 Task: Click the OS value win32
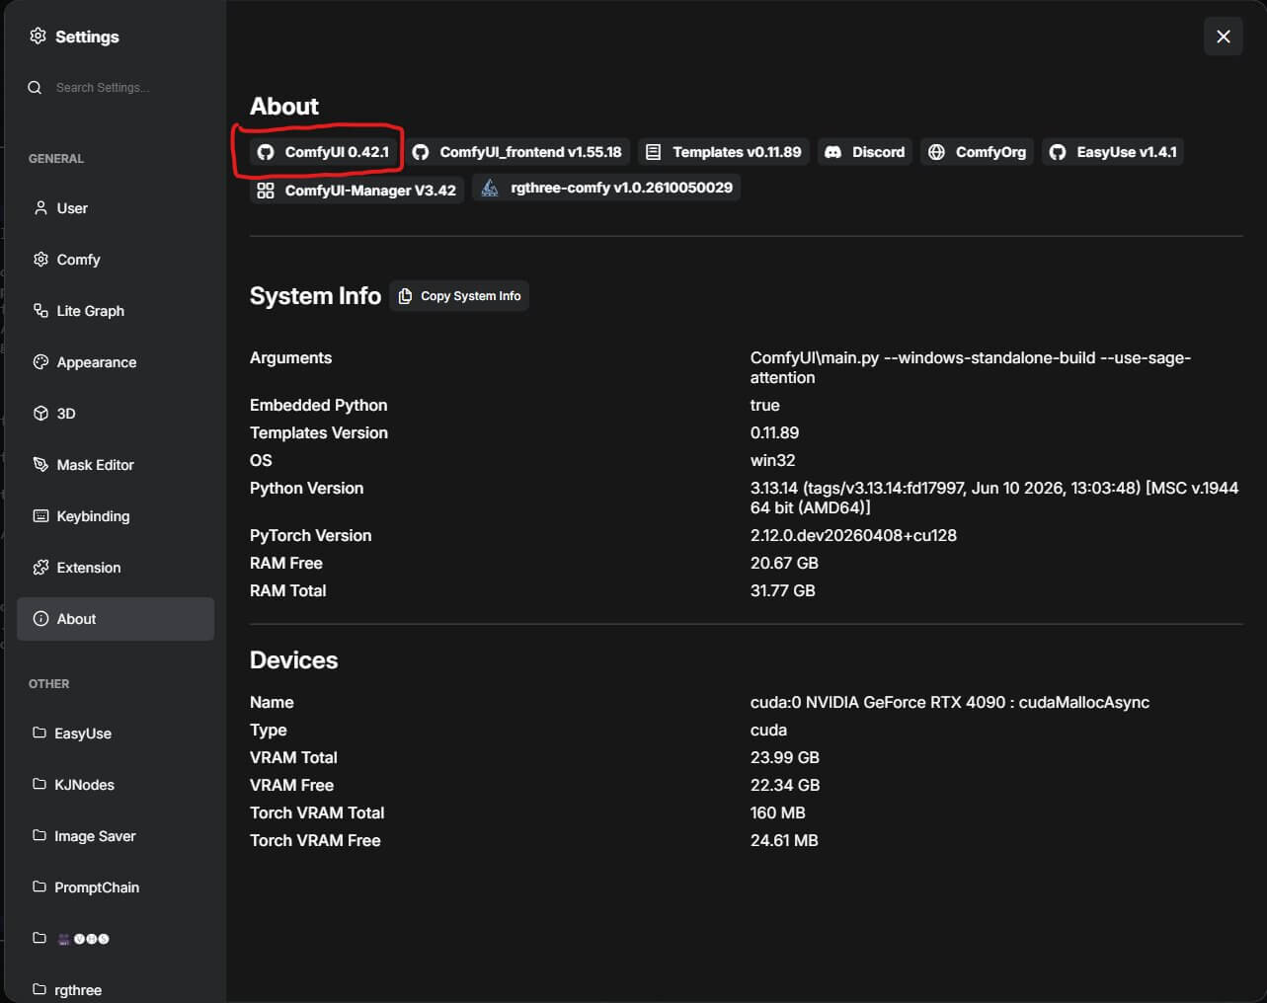point(773,460)
